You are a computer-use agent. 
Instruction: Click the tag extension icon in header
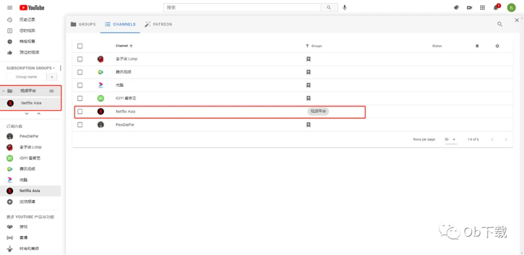tap(456, 7)
